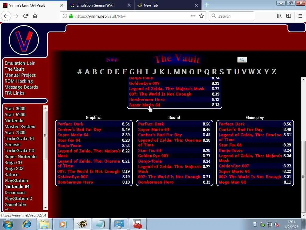Viewport: 306px width, 230px height.
Task: Close the New Tab tab
Action: click(x=196, y=5)
